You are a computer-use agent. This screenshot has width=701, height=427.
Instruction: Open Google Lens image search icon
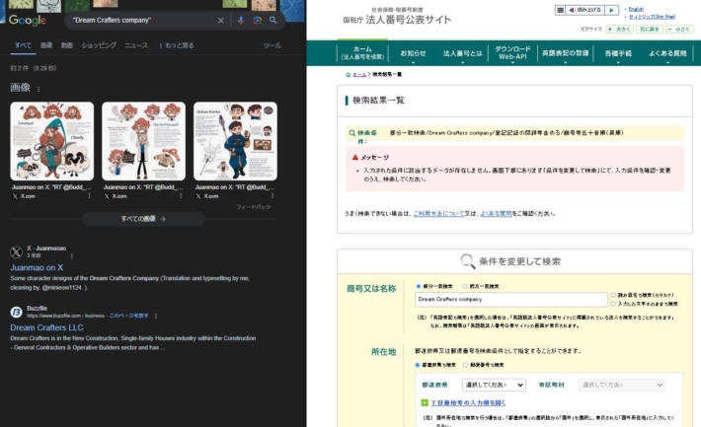(257, 20)
